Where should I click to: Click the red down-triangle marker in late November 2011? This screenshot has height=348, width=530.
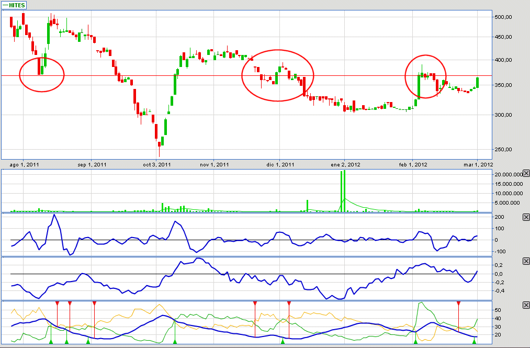255,304
